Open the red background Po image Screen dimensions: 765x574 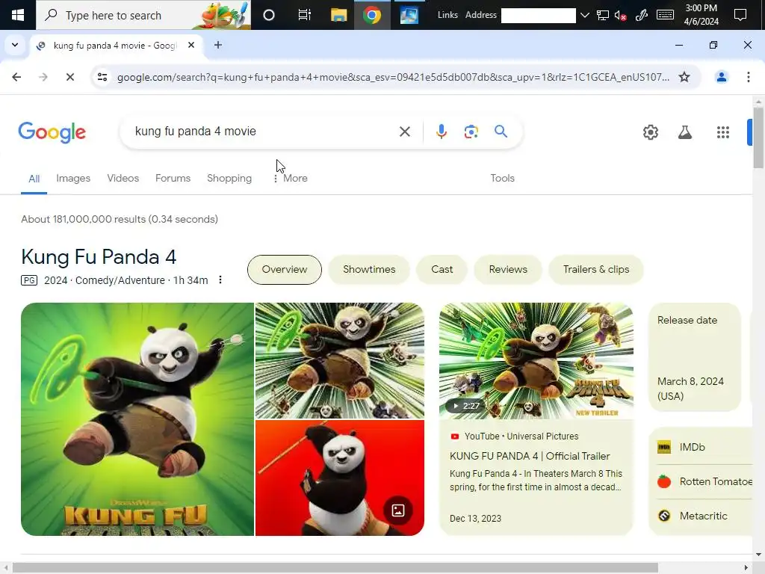[340, 478]
